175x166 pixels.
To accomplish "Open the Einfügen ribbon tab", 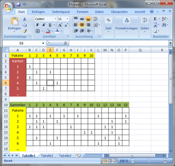I will [x=38, y=12].
